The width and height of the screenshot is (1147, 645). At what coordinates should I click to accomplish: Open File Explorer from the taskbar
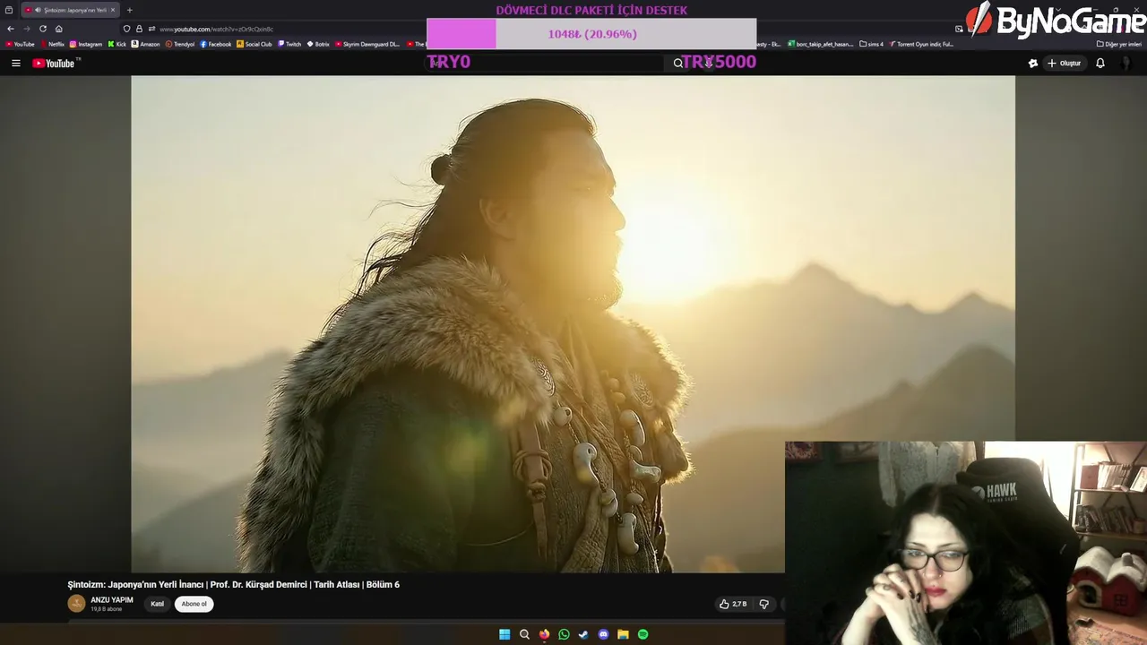(623, 634)
